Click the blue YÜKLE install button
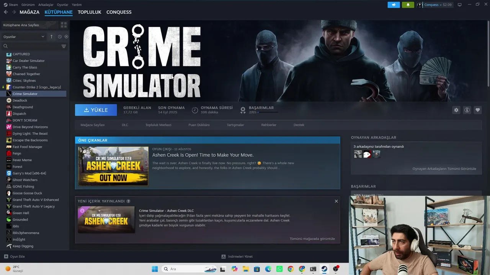Image resolution: width=490 pixels, height=275 pixels. (96, 110)
